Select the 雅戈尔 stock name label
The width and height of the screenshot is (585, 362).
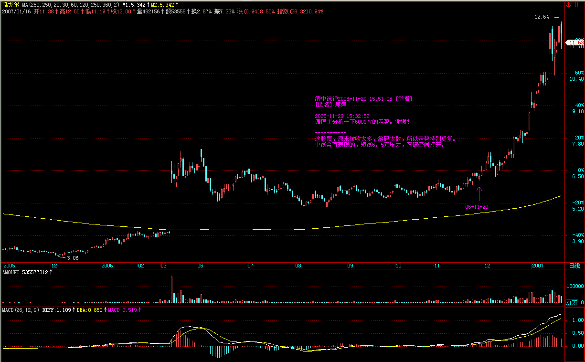tap(11, 4)
